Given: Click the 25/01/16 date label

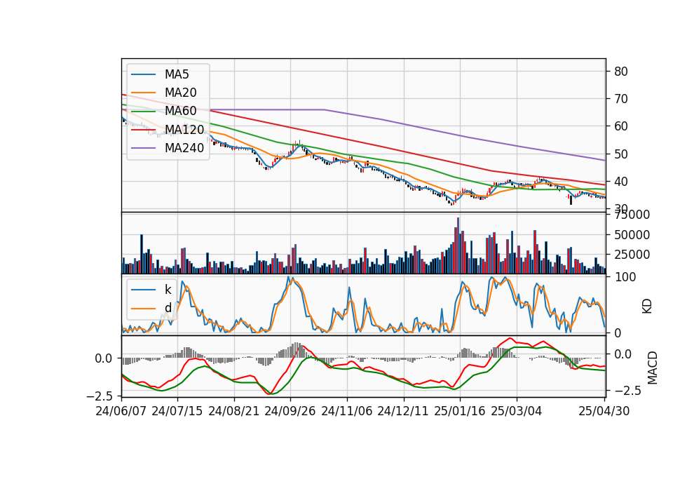Looking at the screenshot, I should tap(459, 411).
